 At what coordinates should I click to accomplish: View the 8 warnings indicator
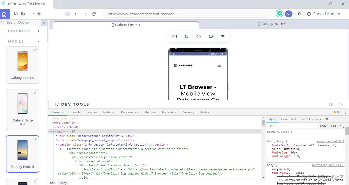(336, 112)
